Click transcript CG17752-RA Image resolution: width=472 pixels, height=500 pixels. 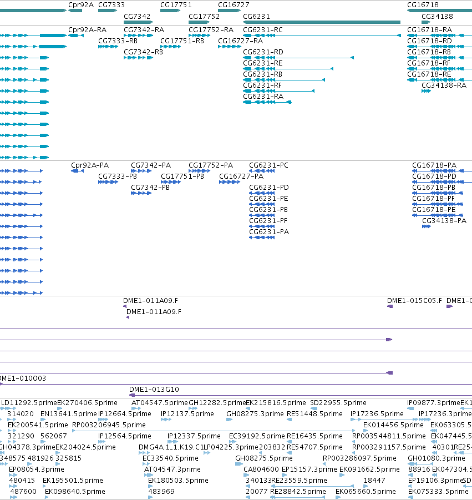(211, 29)
